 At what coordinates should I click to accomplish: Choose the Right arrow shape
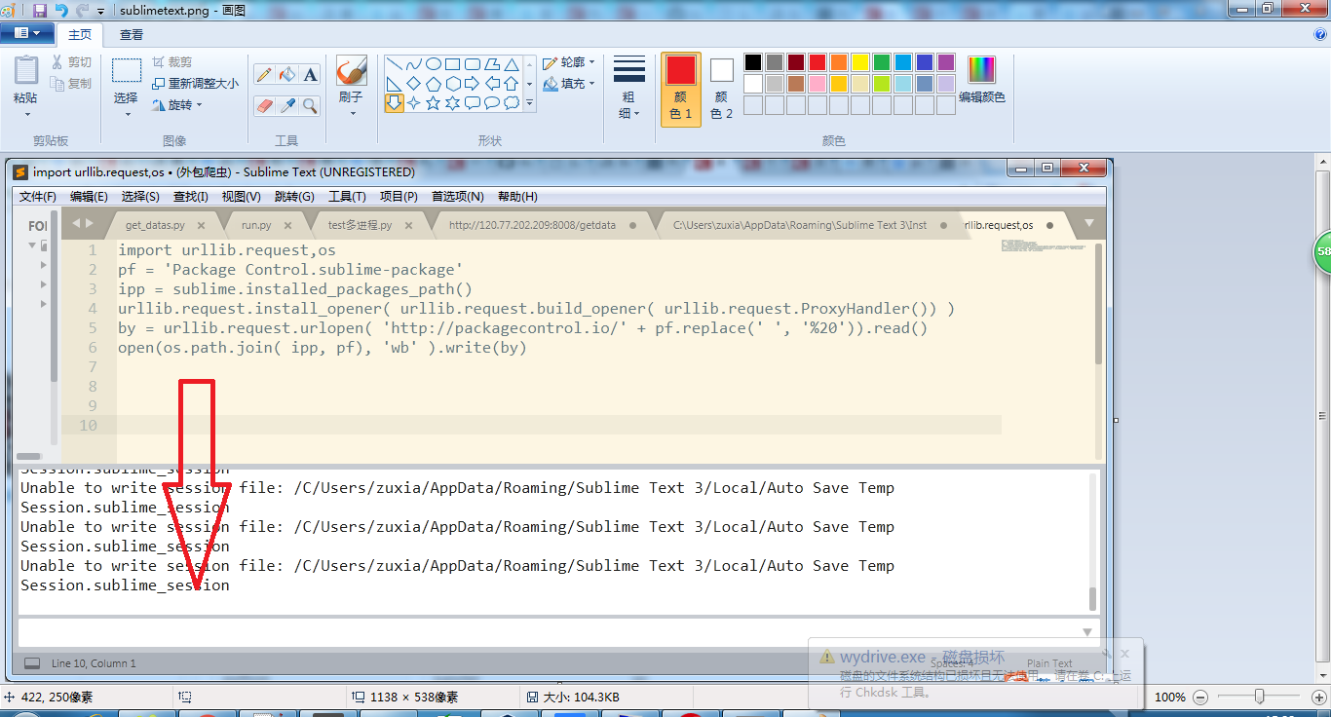[x=473, y=84]
